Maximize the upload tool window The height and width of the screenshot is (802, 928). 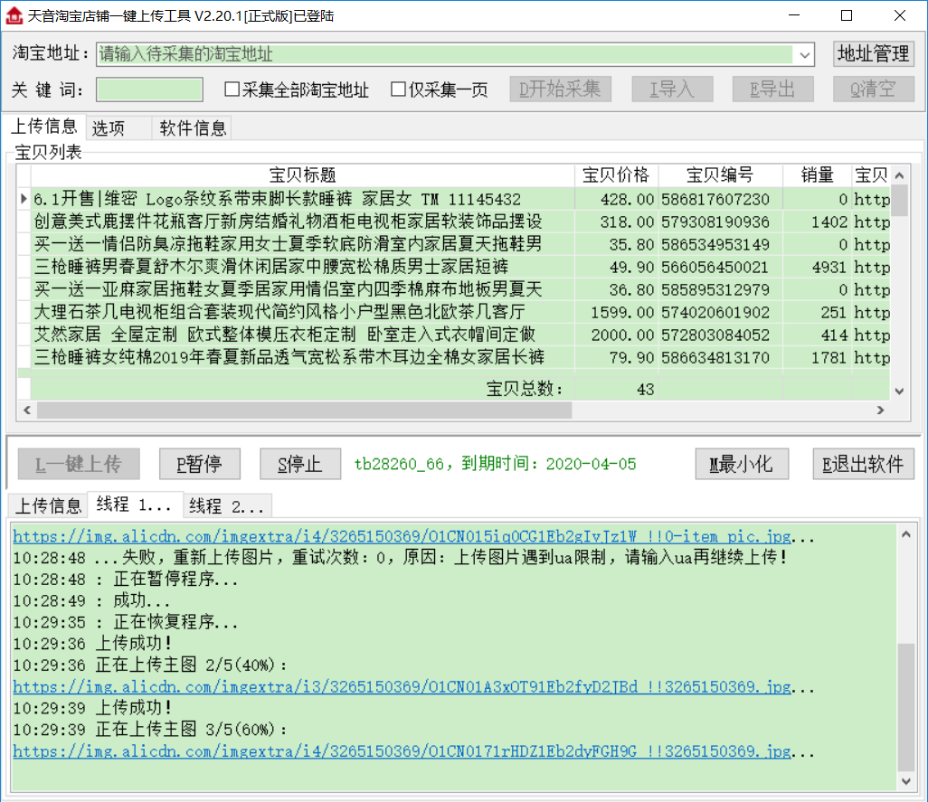coord(847,15)
